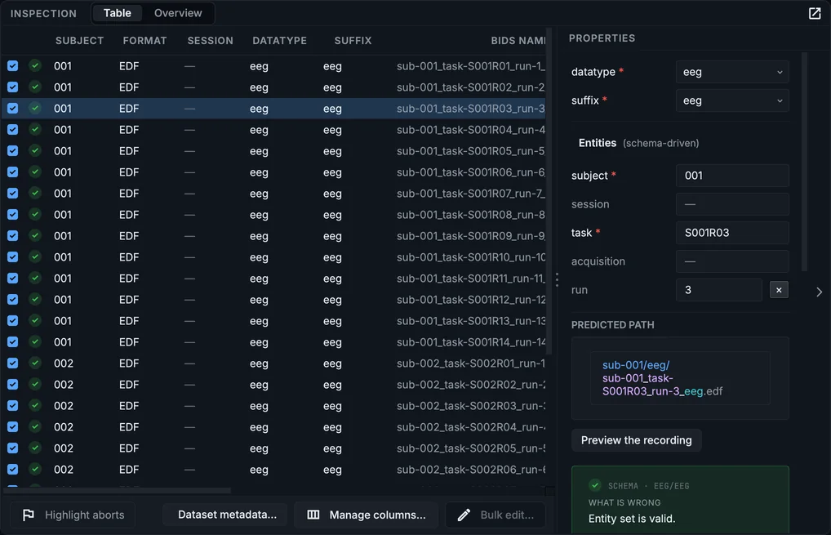Click the table's horizontal scrollbar
Screen dimensions: 831x535
[x=117, y=490]
